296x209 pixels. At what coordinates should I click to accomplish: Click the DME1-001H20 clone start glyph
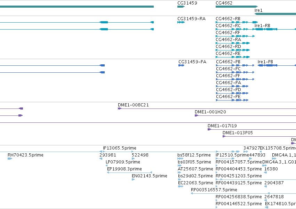tap(197, 115)
